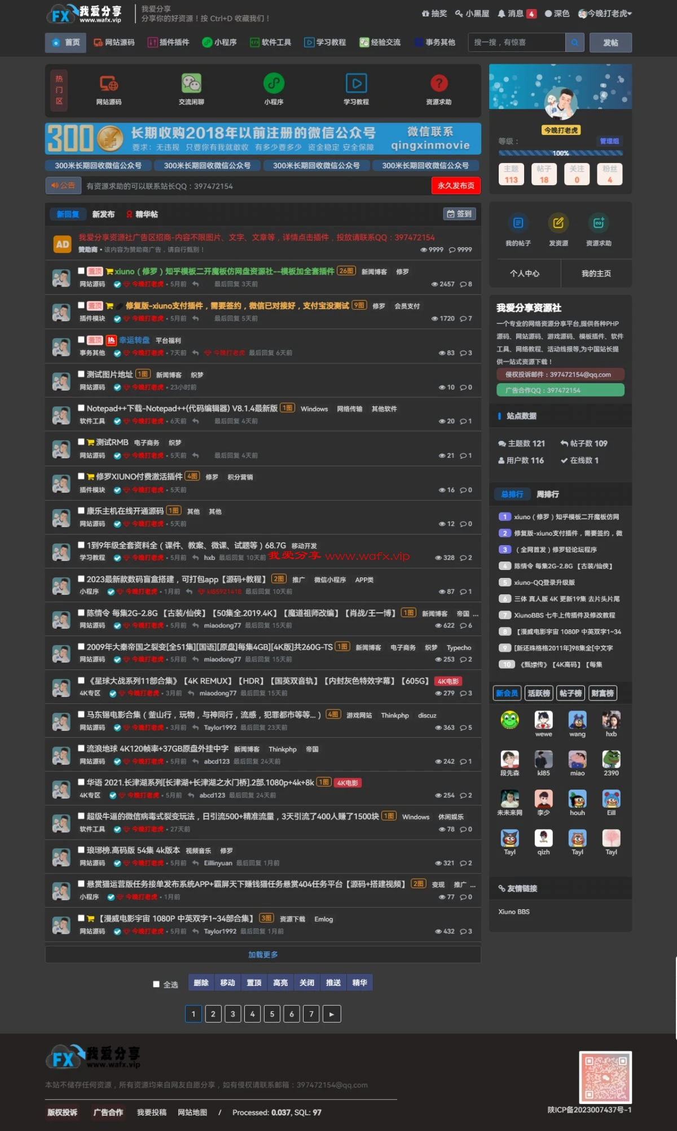The height and width of the screenshot is (1131, 677).
Task: Expand the 今晚打老虎 user dropdown
Action: [605, 14]
